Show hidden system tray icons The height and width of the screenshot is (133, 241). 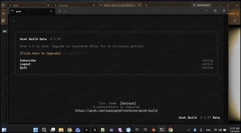(189, 130)
